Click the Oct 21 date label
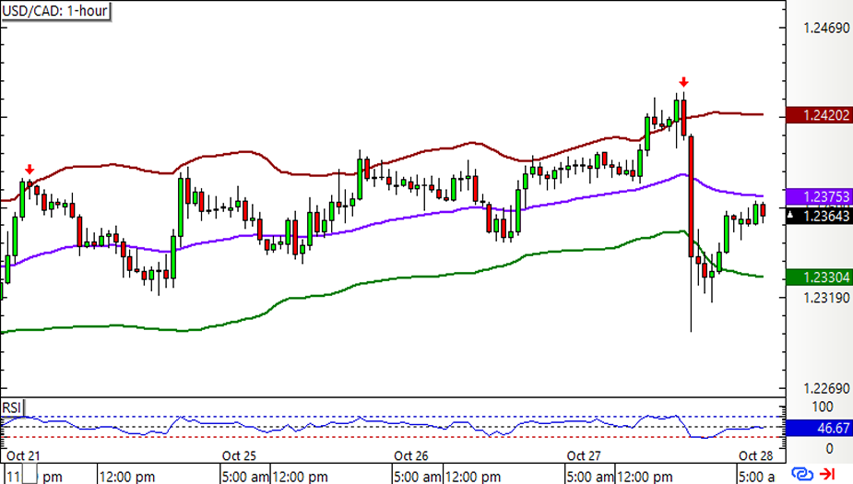Image resolution: width=853 pixels, height=484 pixels. pos(23,455)
